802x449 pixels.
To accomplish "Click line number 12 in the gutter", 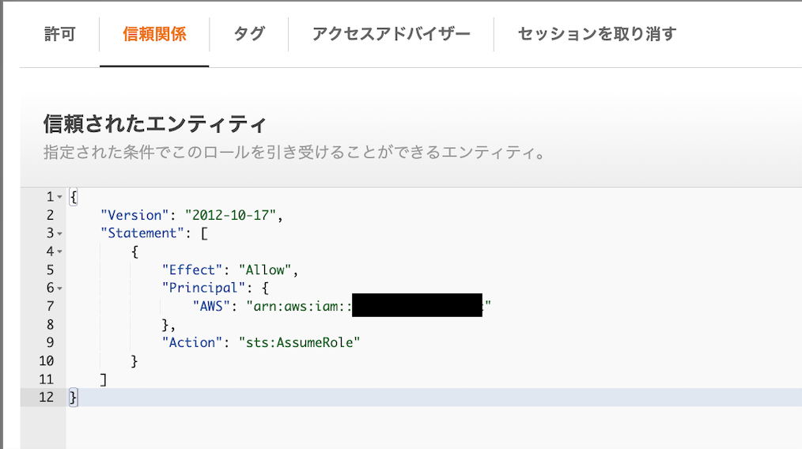I will [46, 398].
